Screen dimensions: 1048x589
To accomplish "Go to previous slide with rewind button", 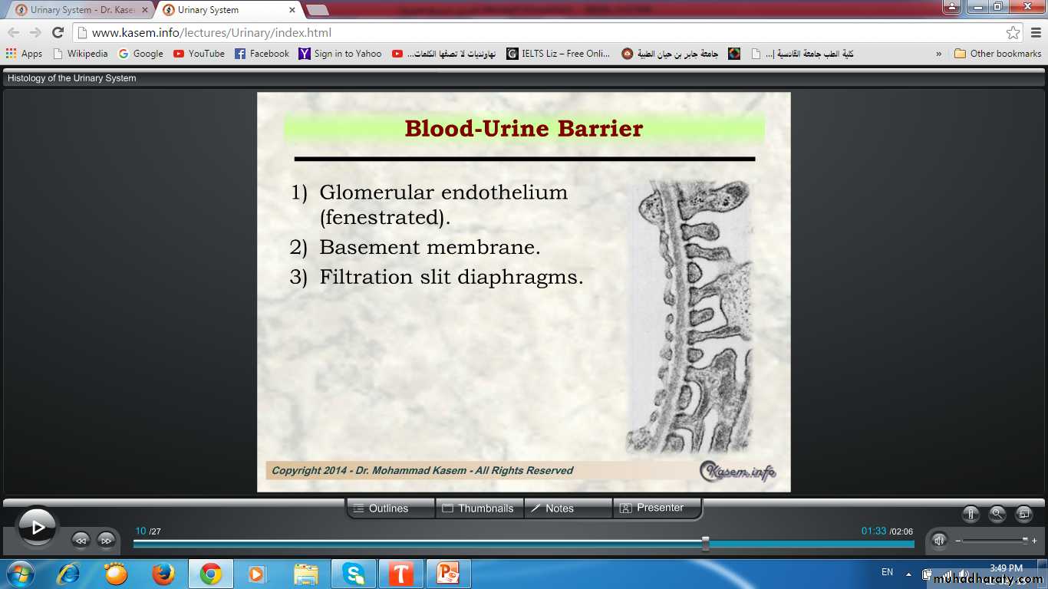I will tap(81, 540).
